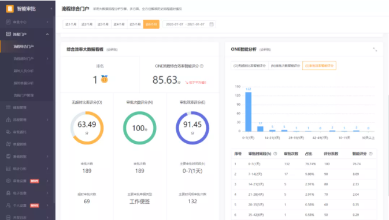Click the chart bar labeled 17
Viewport: 389px width, 220px height.
coord(260,129)
